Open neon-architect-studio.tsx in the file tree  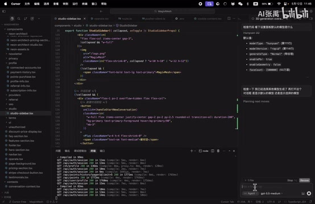coord(26,45)
